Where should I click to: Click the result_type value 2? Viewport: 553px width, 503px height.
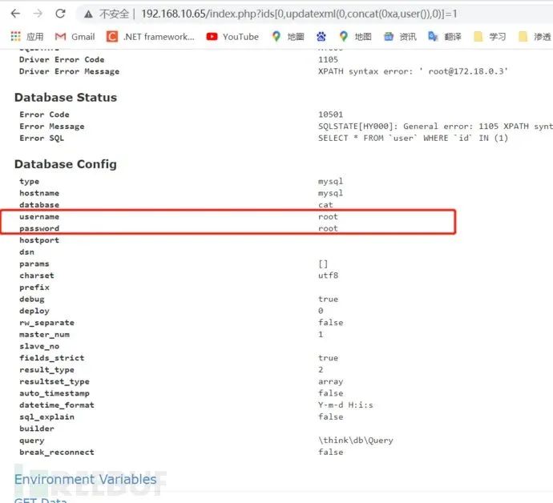point(321,369)
